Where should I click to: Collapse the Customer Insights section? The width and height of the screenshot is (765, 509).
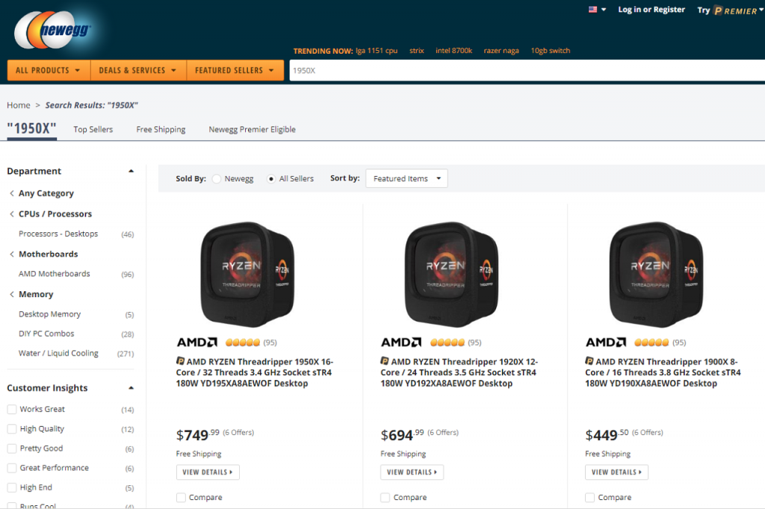(131, 388)
